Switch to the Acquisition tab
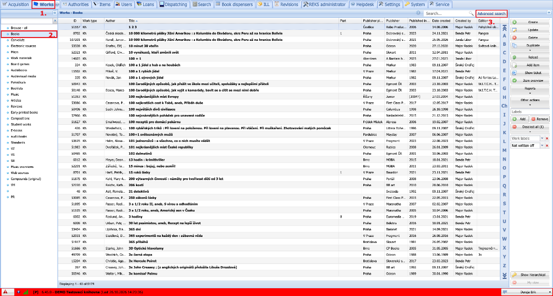 point(15,4)
